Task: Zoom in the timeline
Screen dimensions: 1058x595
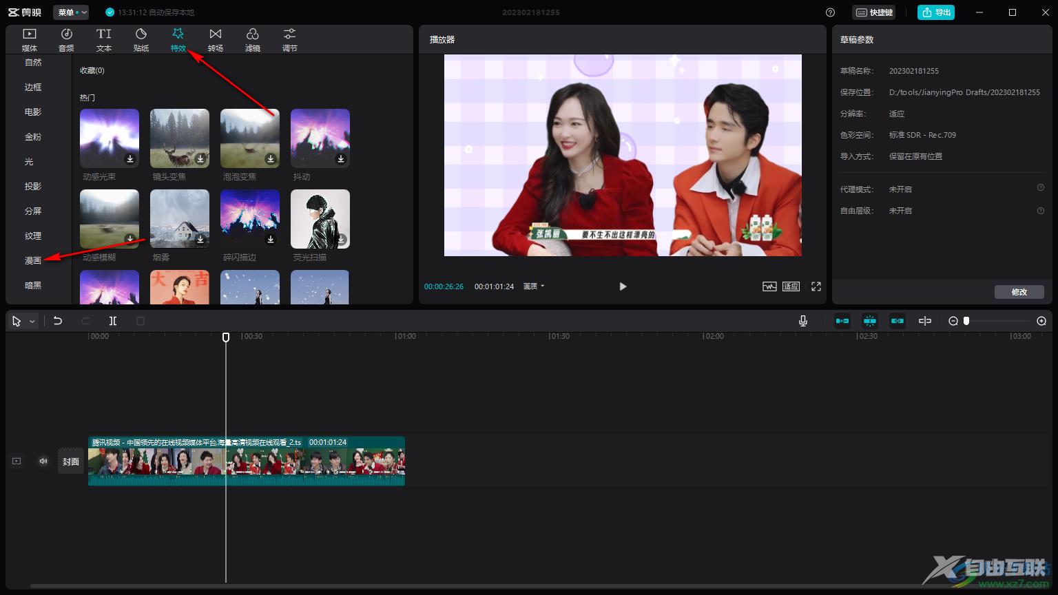Action: [1041, 321]
